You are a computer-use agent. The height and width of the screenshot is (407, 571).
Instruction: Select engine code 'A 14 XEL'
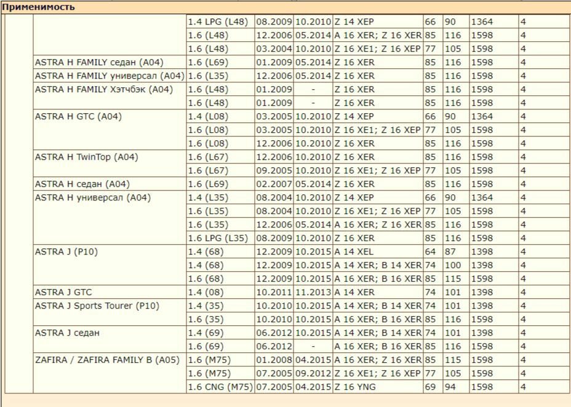tap(378, 251)
